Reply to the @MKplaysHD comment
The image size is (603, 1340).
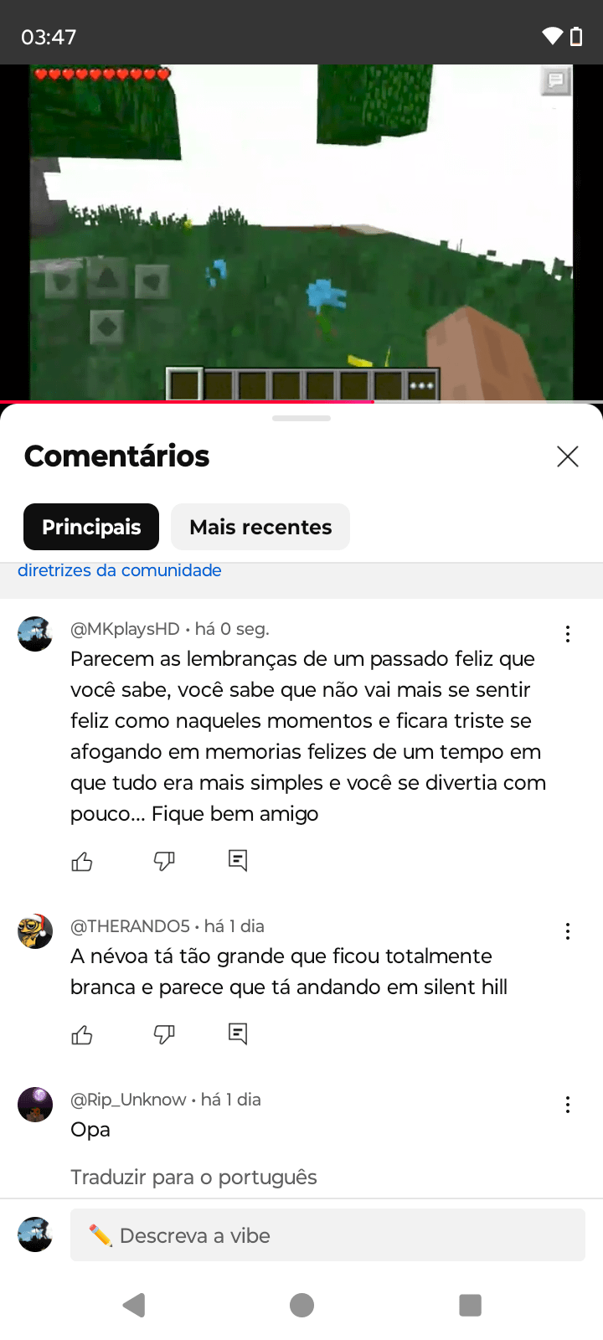(238, 860)
